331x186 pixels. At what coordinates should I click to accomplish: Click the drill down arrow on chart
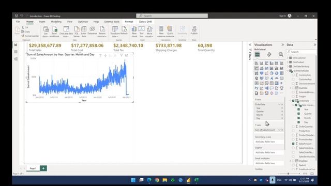coord(106,55)
